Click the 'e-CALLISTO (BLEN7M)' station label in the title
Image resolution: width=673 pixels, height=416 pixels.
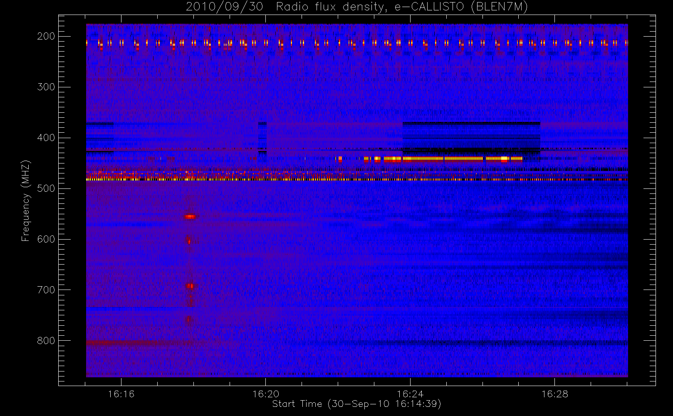click(461, 7)
